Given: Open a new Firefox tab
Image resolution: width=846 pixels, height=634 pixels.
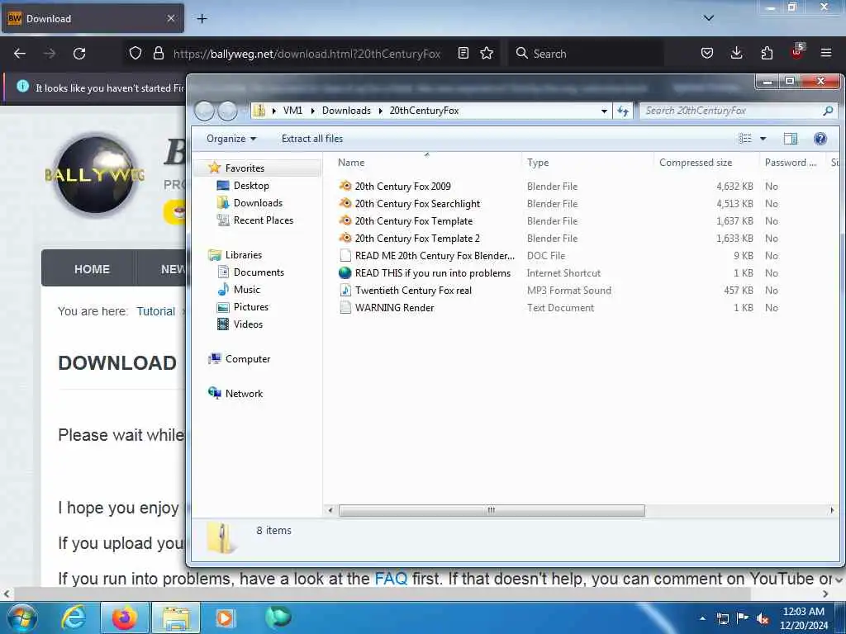Looking at the screenshot, I should pos(202,19).
